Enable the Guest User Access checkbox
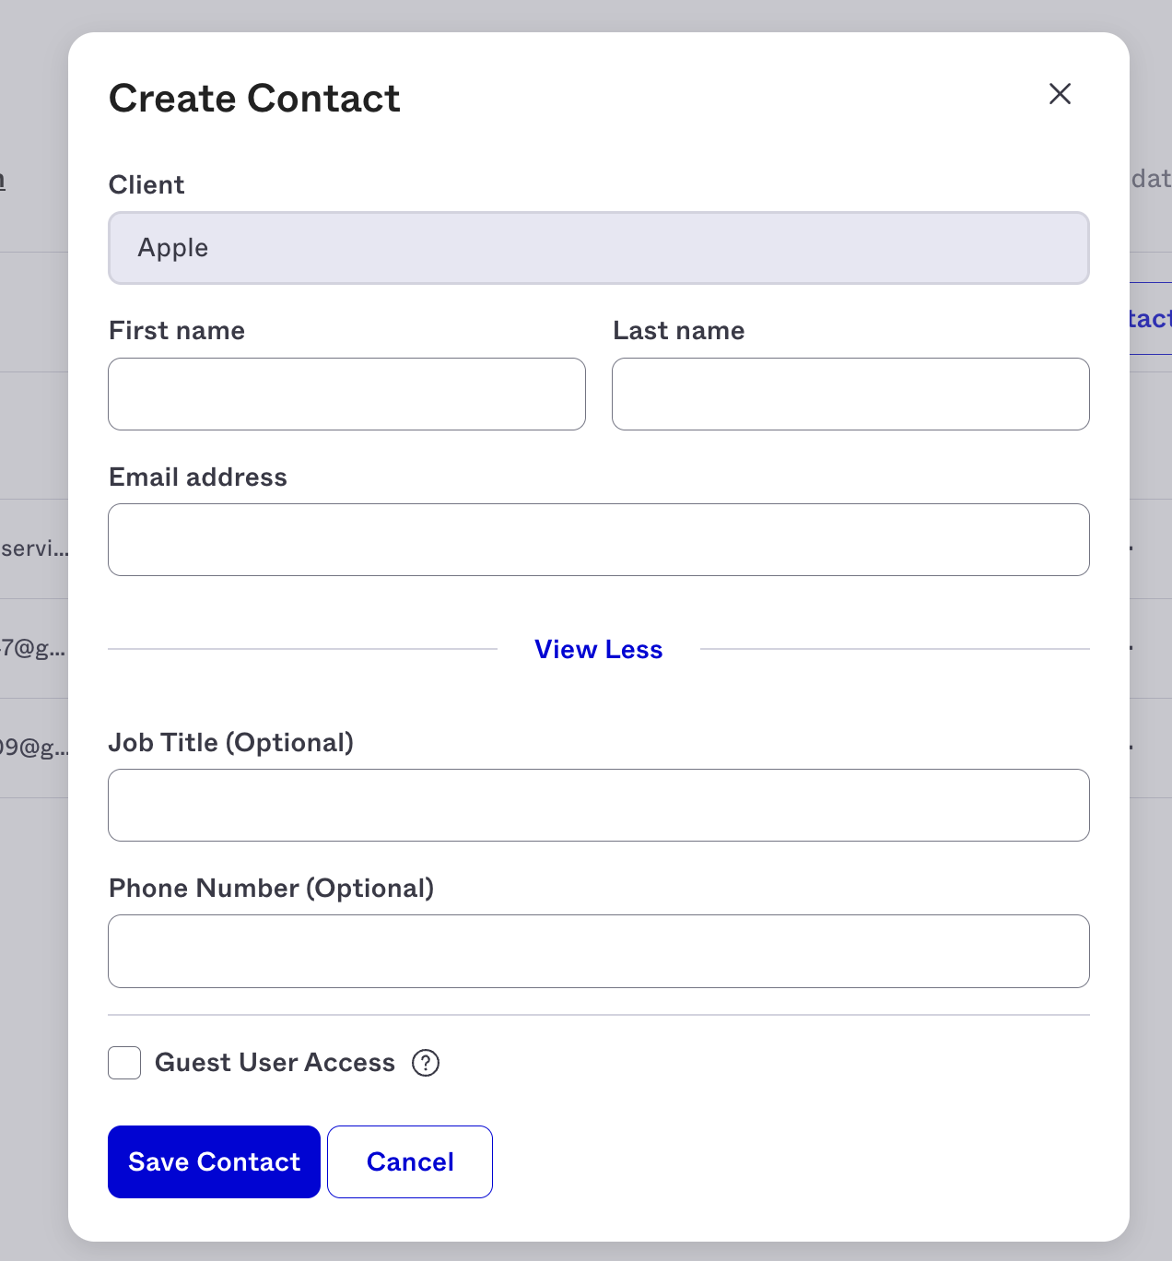 (124, 1063)
